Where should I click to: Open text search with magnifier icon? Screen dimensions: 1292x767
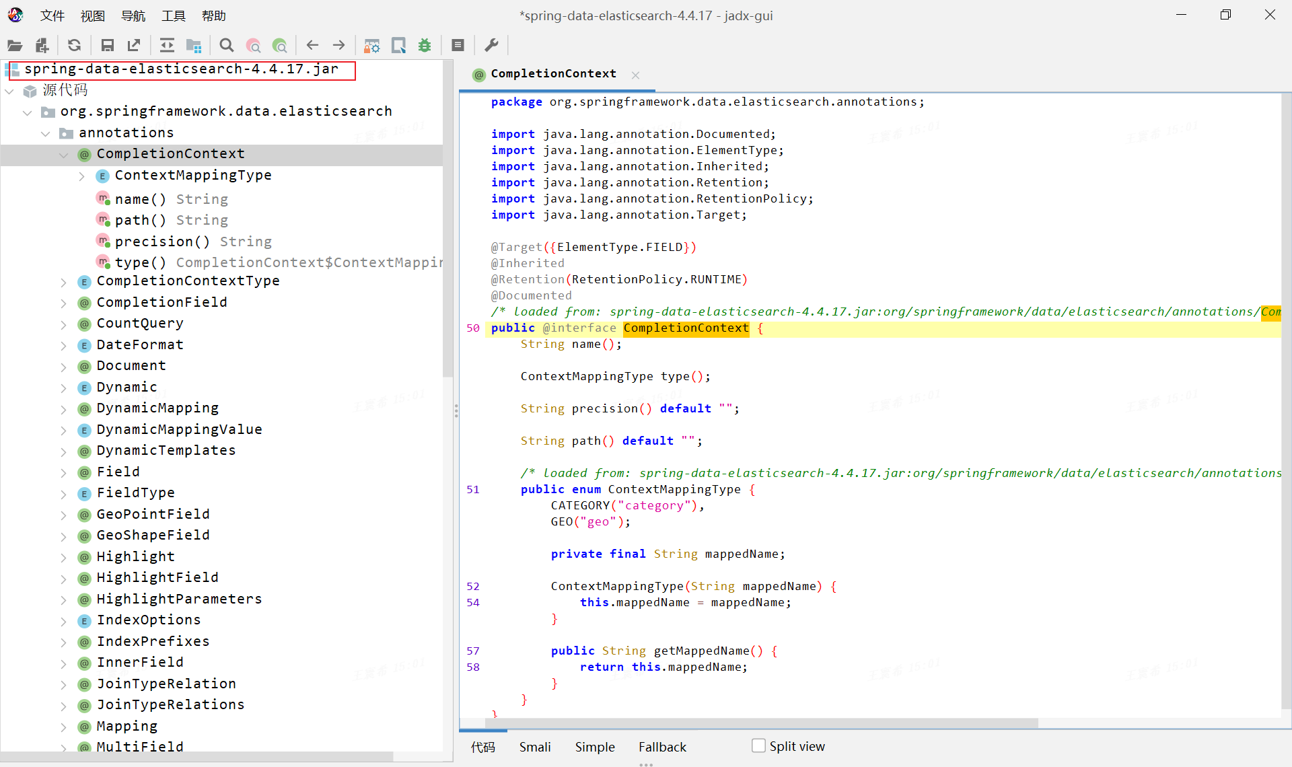click(227, 45)
